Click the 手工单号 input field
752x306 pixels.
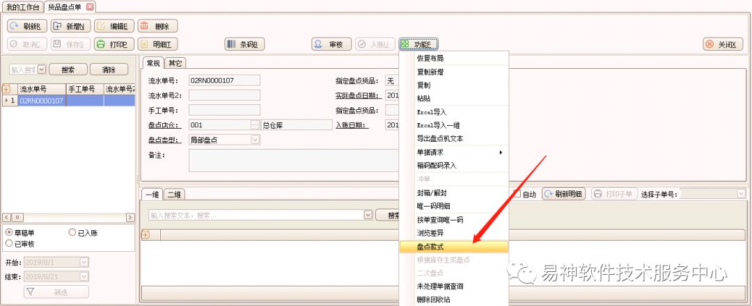coord(224,110)
